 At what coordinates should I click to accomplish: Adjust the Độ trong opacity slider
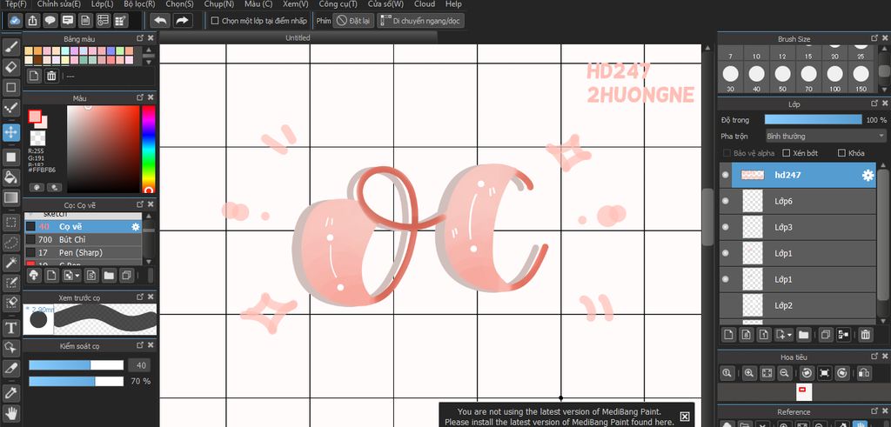pos(814,120)
